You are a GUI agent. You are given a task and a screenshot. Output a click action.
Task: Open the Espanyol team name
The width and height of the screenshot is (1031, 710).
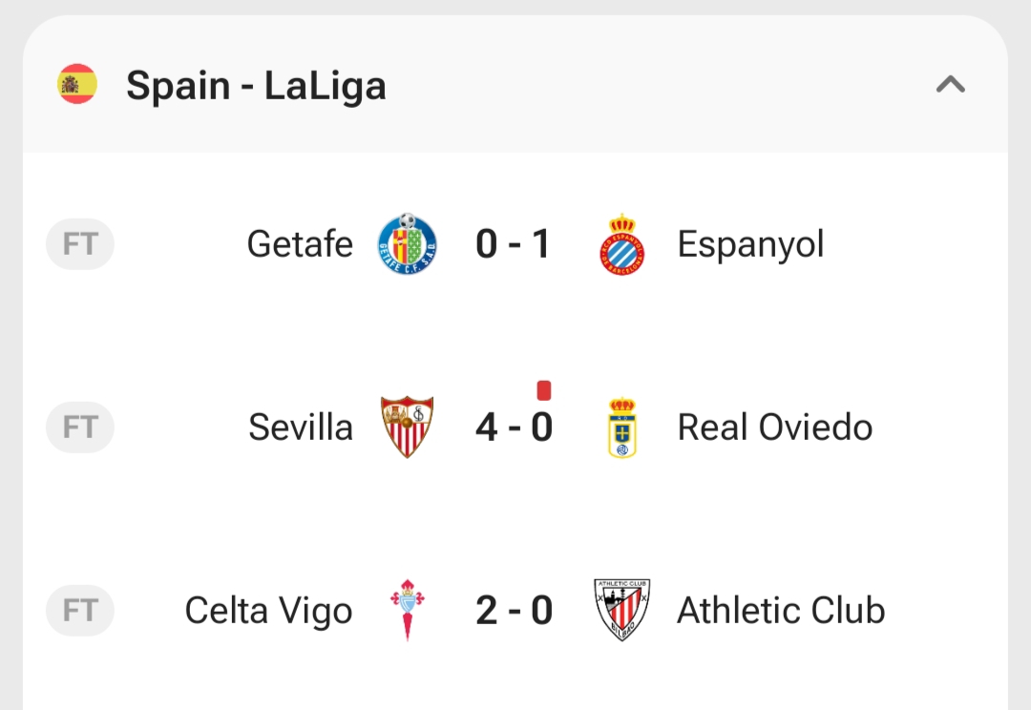coord(750,244)
